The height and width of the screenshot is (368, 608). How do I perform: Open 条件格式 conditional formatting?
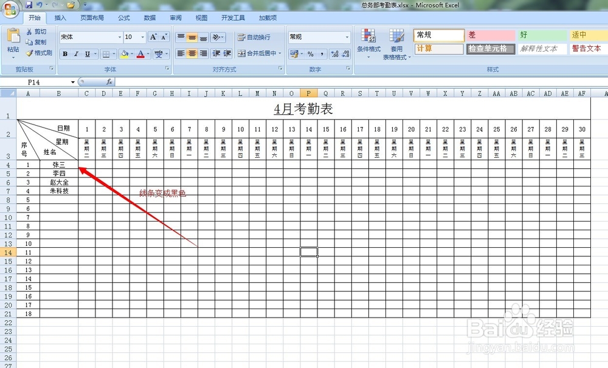click(368, 43)
